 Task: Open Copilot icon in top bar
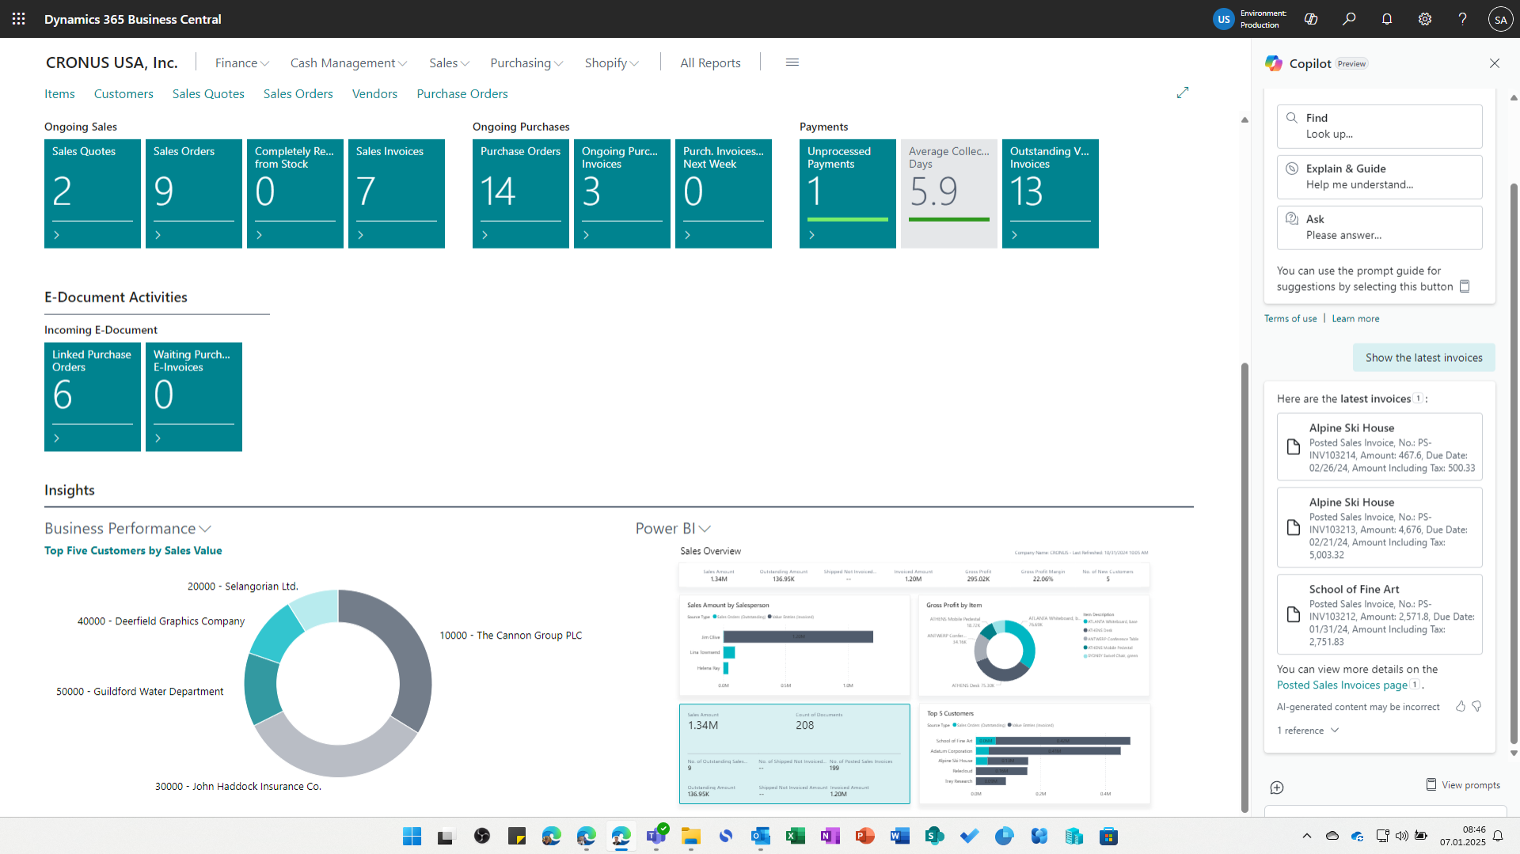(x=1311, y=19)
